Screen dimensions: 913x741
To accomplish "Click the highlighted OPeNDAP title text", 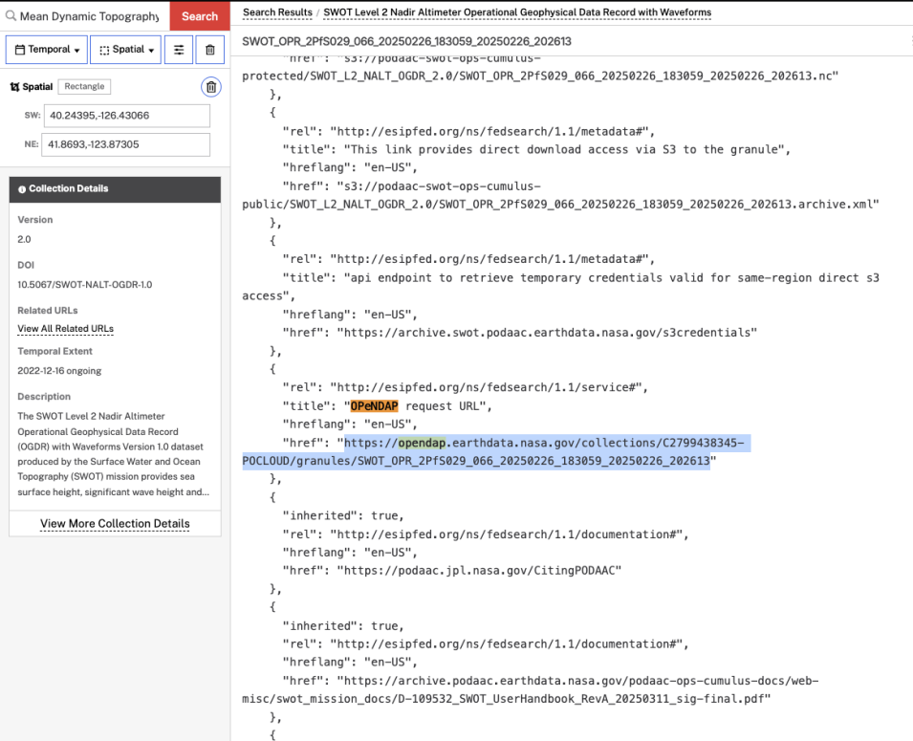I will [x=374, y=406].
